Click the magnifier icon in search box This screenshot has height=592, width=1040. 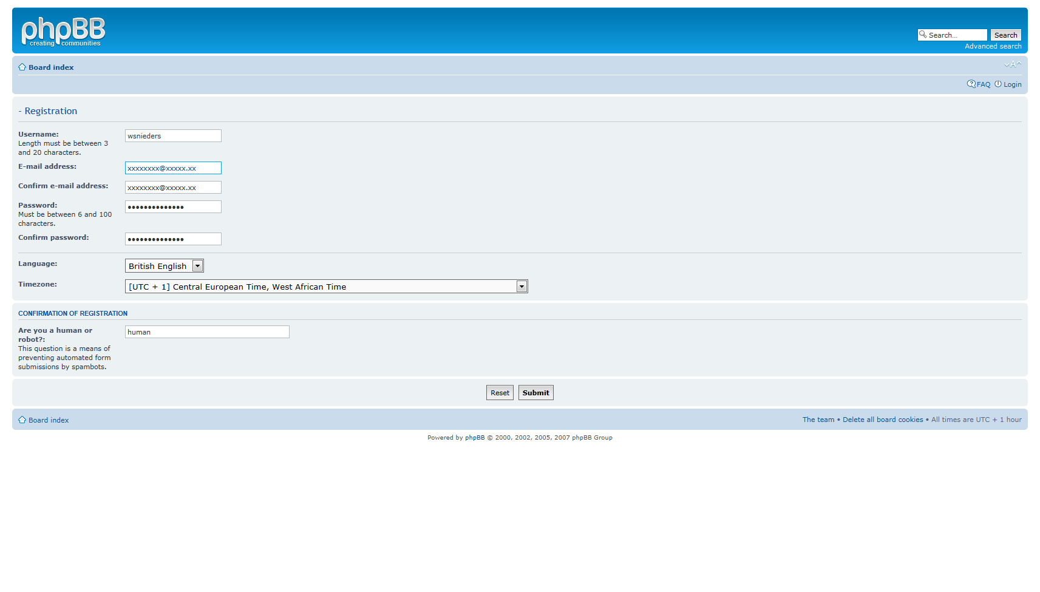[923, 35]
